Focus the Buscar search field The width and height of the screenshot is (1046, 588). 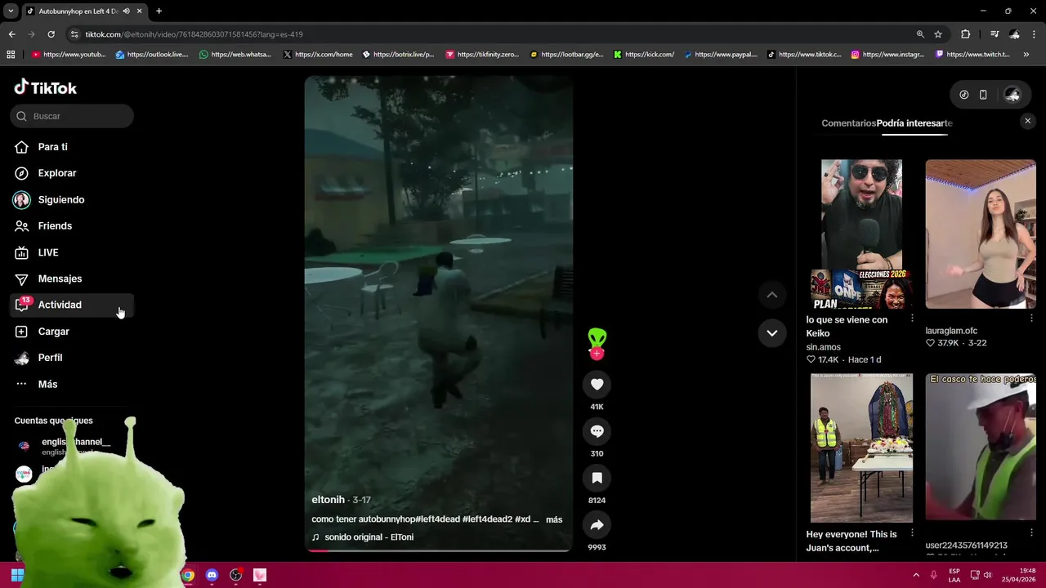pyautogui.click(x=72, y=116)
